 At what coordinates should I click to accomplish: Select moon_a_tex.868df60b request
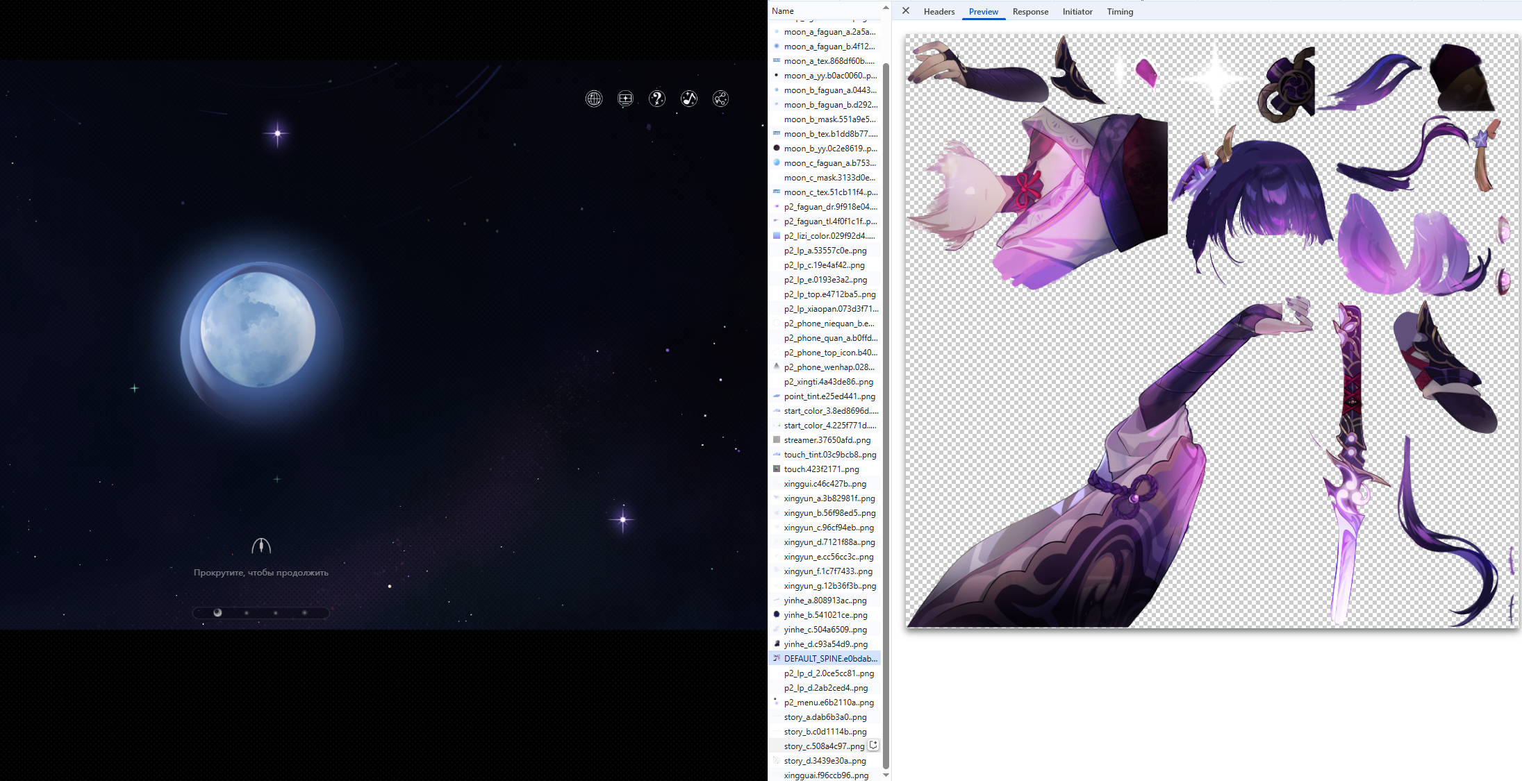point(825,61)
